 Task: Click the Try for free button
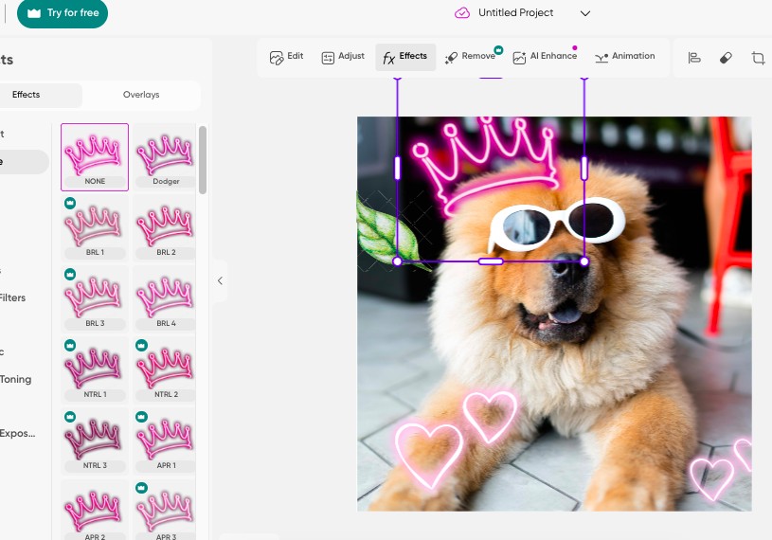tap(62, 13)
